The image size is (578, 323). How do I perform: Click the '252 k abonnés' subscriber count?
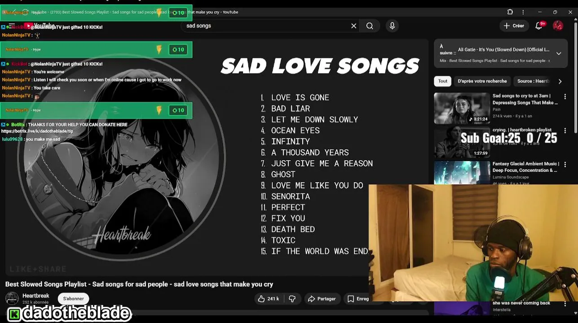pyautogui.click(x=35, y=303)
